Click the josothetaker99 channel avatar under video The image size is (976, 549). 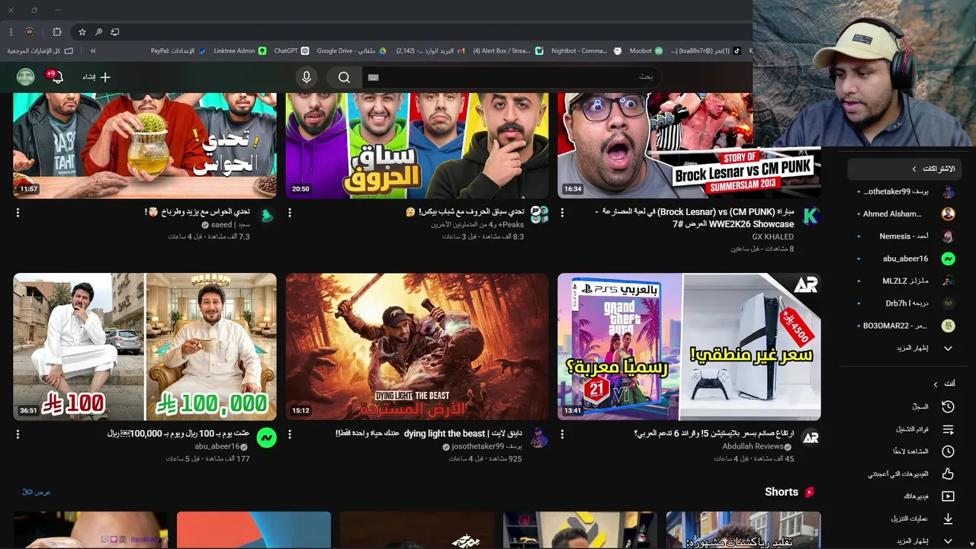(x=539, y=438)
